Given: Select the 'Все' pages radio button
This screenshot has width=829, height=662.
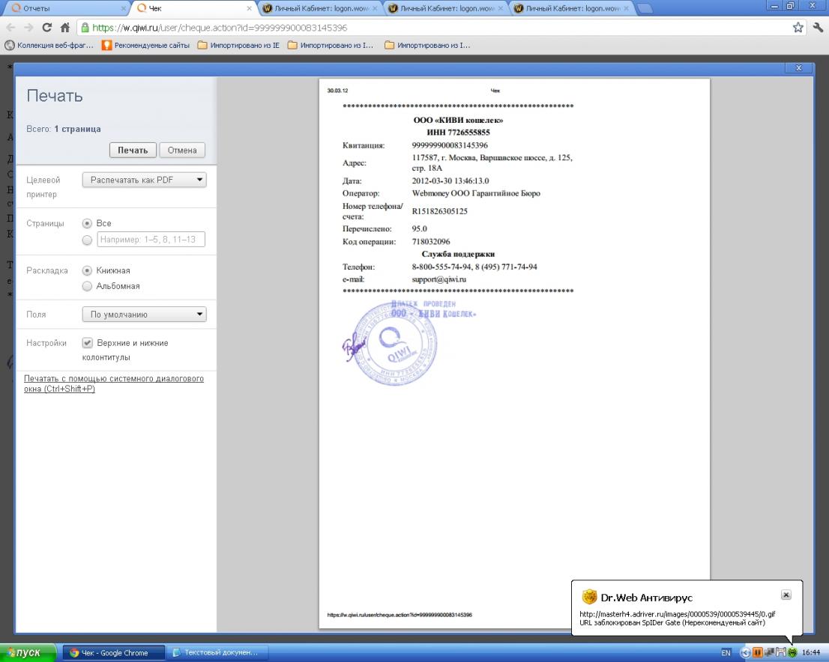Looking at the screenshot, I should tap(88, 223).
